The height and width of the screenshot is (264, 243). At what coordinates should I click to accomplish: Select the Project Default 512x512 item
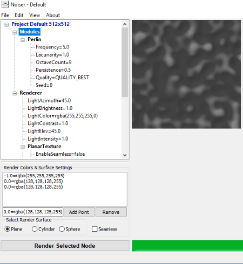[x=40, y=24]
